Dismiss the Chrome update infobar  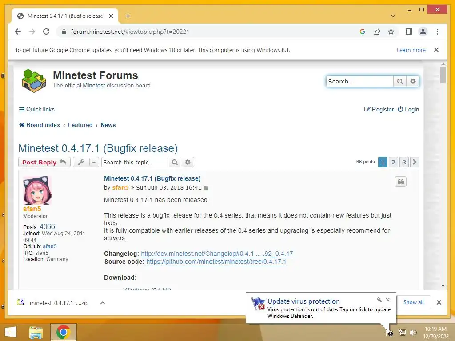[x=436, y=50]
